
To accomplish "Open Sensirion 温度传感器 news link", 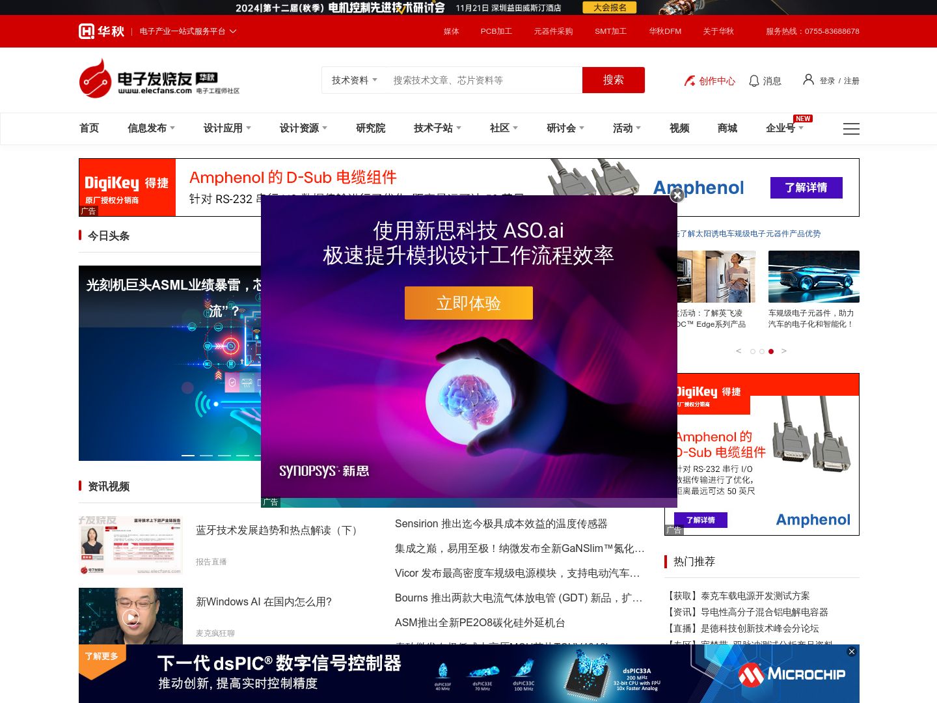I will (501, 524).
